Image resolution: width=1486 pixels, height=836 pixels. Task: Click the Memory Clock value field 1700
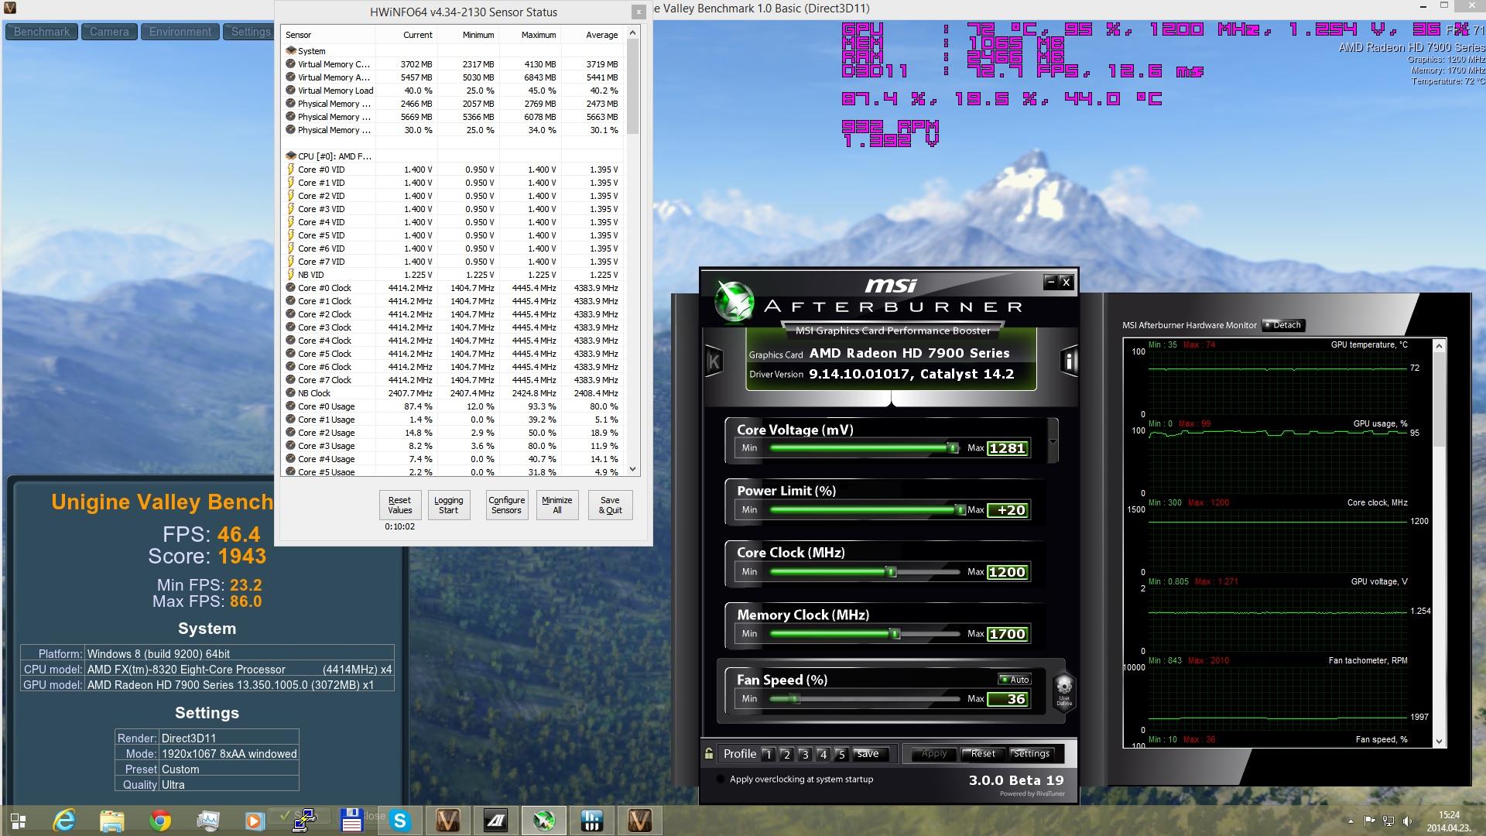(x=1008, y=634)
